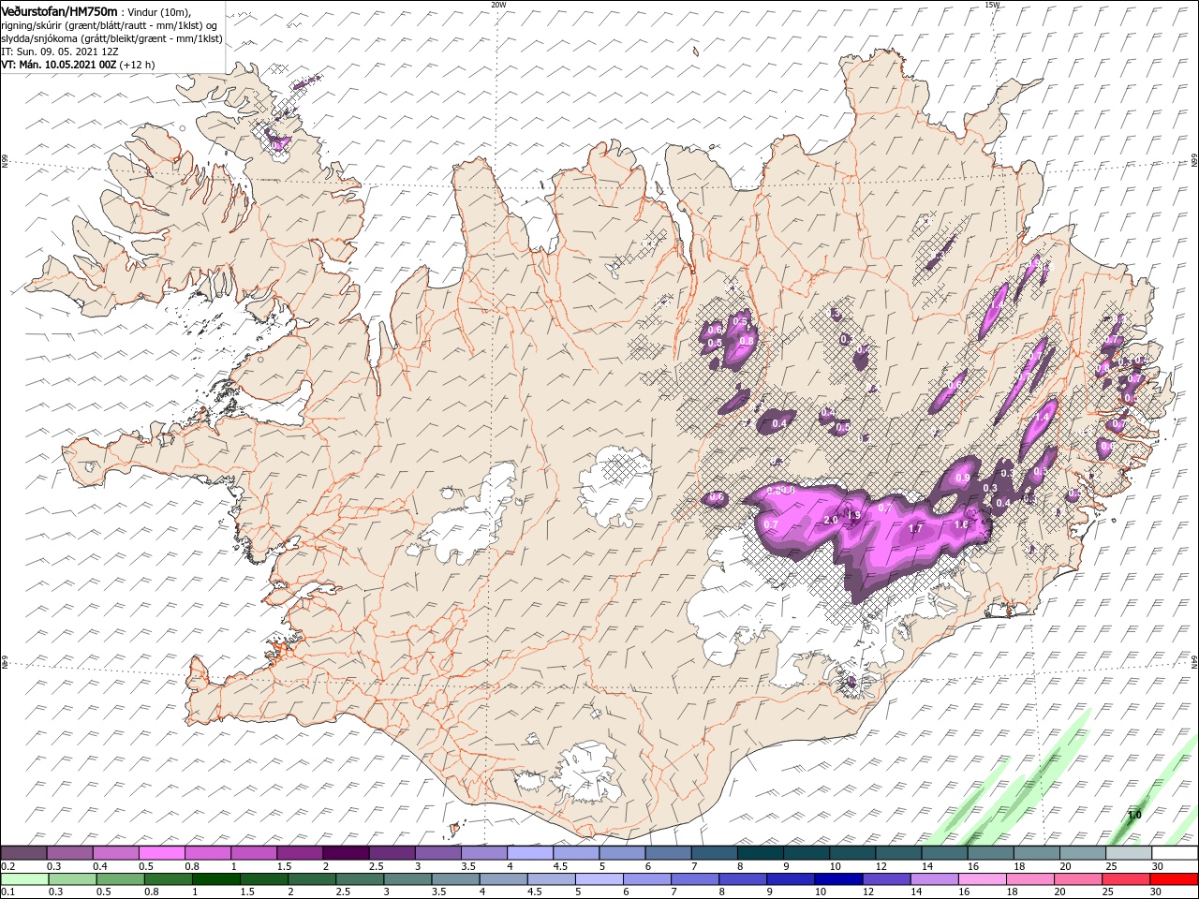Image resolution: width=1199 pixels, height=899 pixels.
Task: Click snow legend swatch between 1.5 and 2
Action: tap(300, 853)
